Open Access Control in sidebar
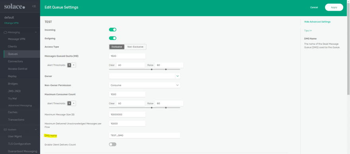 tap(17, 69)
